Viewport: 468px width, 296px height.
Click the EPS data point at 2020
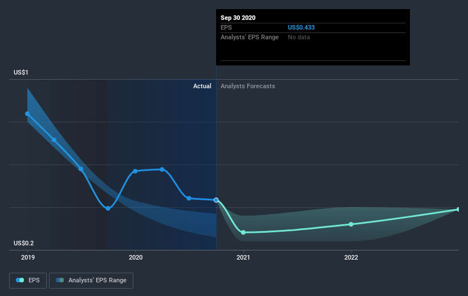point(135,171)
